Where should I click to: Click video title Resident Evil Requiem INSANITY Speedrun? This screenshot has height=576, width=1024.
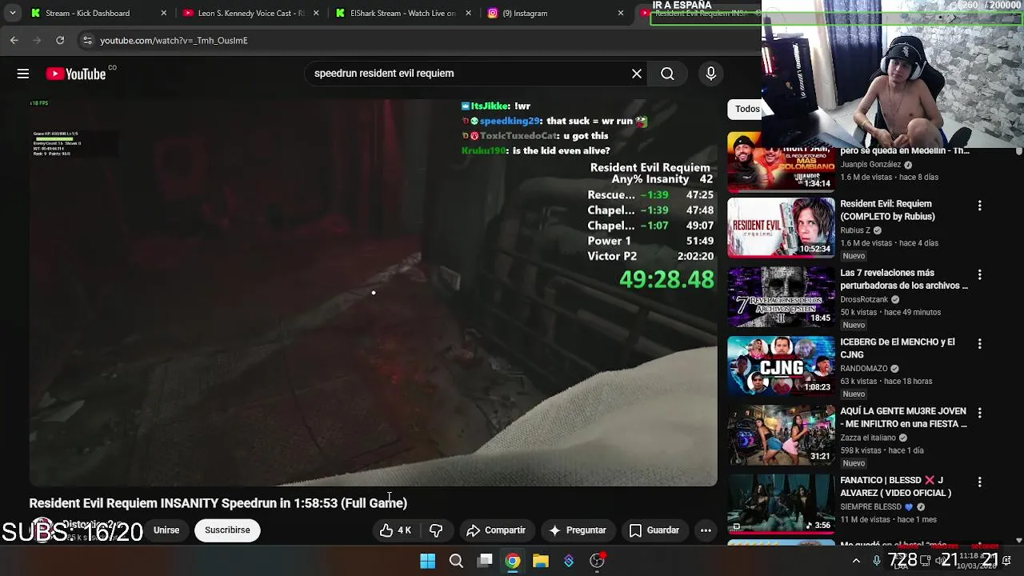pyautogui.click(x=218, y=503)
